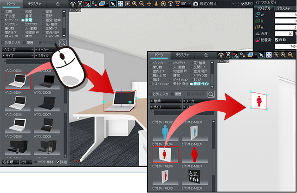Viewport: 297px width, 193px height.
Task: Switch to the 3Dモデル properties tab
Action: coord(264,8)
